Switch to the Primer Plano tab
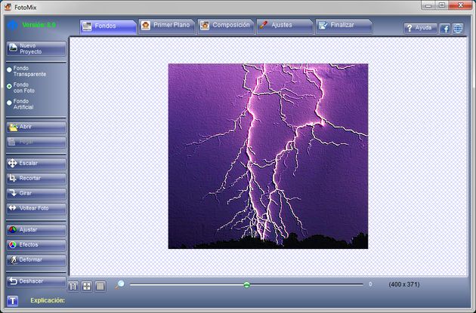 (x=166, y=25)
